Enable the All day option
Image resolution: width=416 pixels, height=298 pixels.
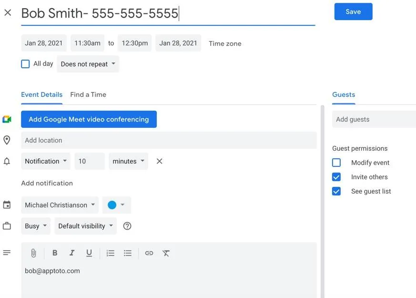pyautogui.click(x=25, y=63)
